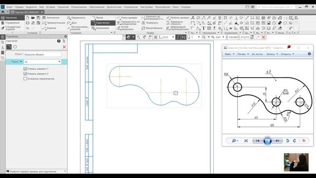Go to next image in the viewer
The image size is (316, 178).
(277, 140)
